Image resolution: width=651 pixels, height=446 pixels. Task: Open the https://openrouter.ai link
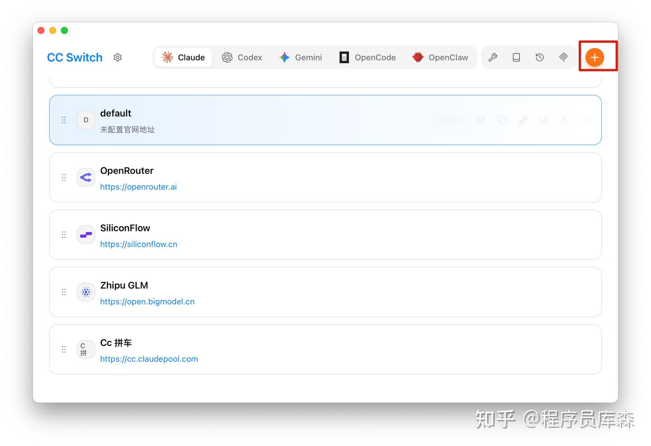(x=138, y=187)
